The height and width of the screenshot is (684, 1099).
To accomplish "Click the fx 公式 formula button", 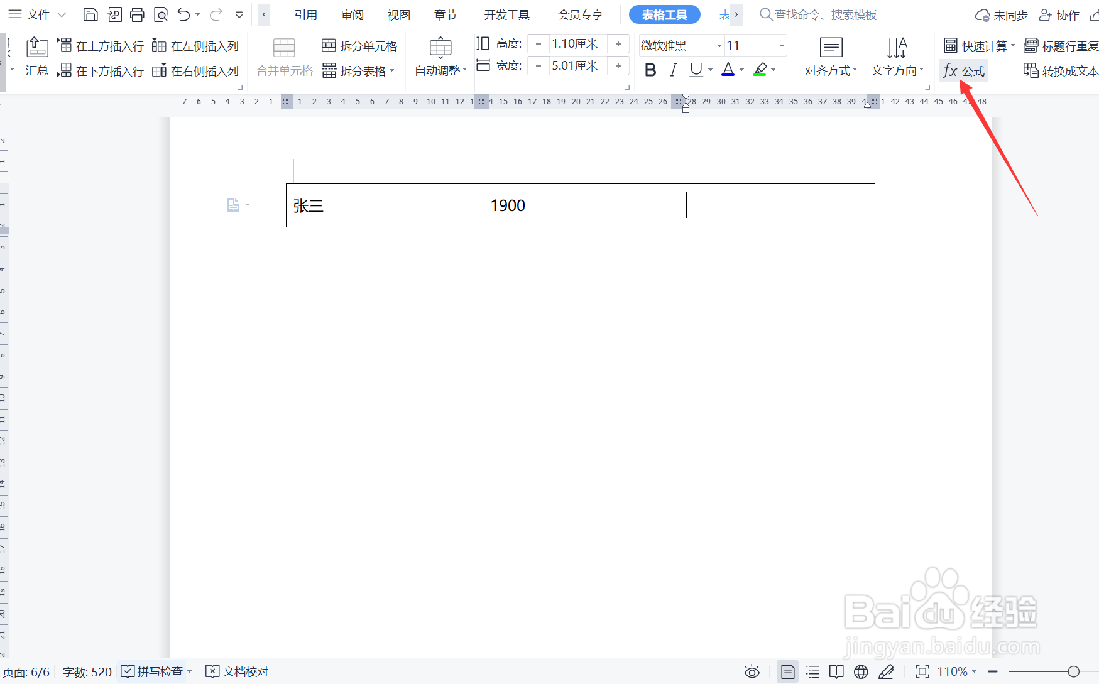I will tap(964, 71).
